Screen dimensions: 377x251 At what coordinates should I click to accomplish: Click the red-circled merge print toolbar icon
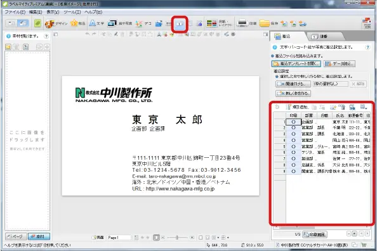[x=180, y=24]
